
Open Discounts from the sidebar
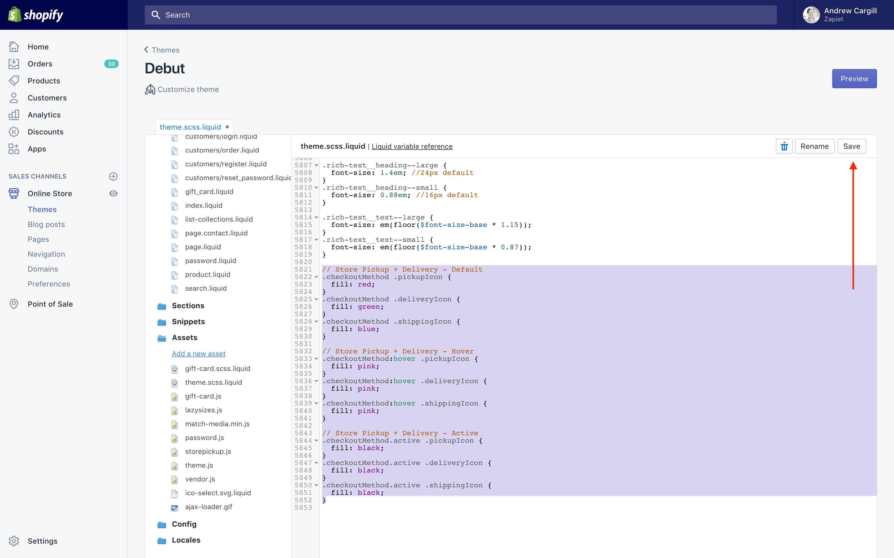coord(45,132)
